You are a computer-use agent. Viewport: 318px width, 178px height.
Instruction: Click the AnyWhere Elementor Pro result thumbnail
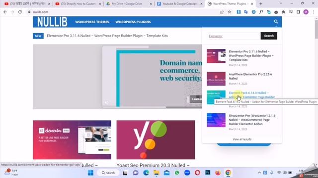click(216, 79)
